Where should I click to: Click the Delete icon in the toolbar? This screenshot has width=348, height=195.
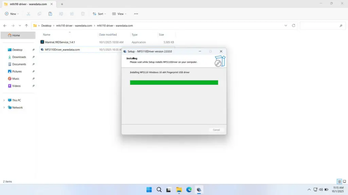coord(83,14)
